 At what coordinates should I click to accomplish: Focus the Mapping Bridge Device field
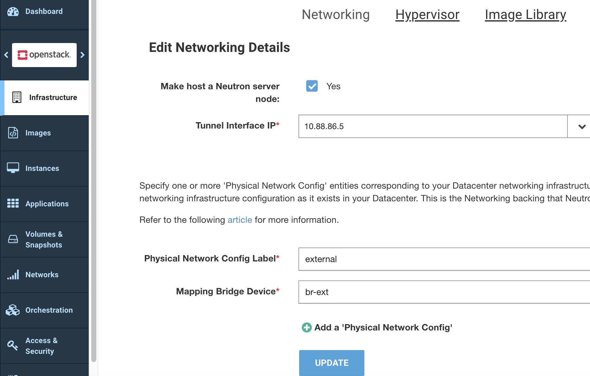click(444, 292)
